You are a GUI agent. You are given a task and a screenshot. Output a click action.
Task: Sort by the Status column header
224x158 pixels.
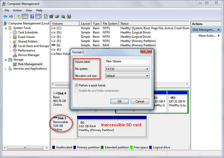[154, 24]
